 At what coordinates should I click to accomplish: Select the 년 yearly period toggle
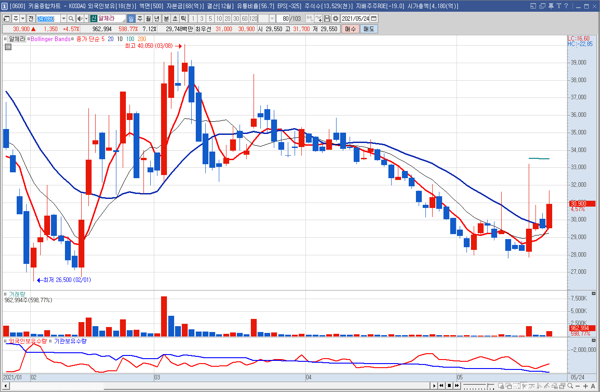(157, 18)
